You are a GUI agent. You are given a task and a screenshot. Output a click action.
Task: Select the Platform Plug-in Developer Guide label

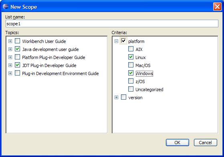point(54,57)
